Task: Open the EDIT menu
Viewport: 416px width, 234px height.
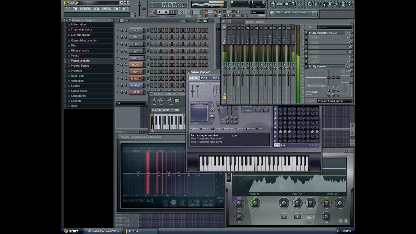Action: pyautogui.click(x=75, y=9)
